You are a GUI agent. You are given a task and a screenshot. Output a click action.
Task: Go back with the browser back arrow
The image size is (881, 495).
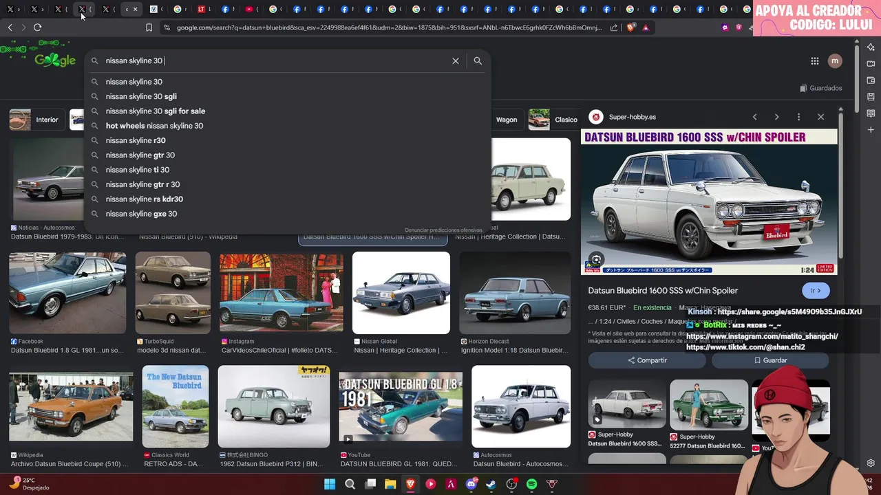pos(10,27)
